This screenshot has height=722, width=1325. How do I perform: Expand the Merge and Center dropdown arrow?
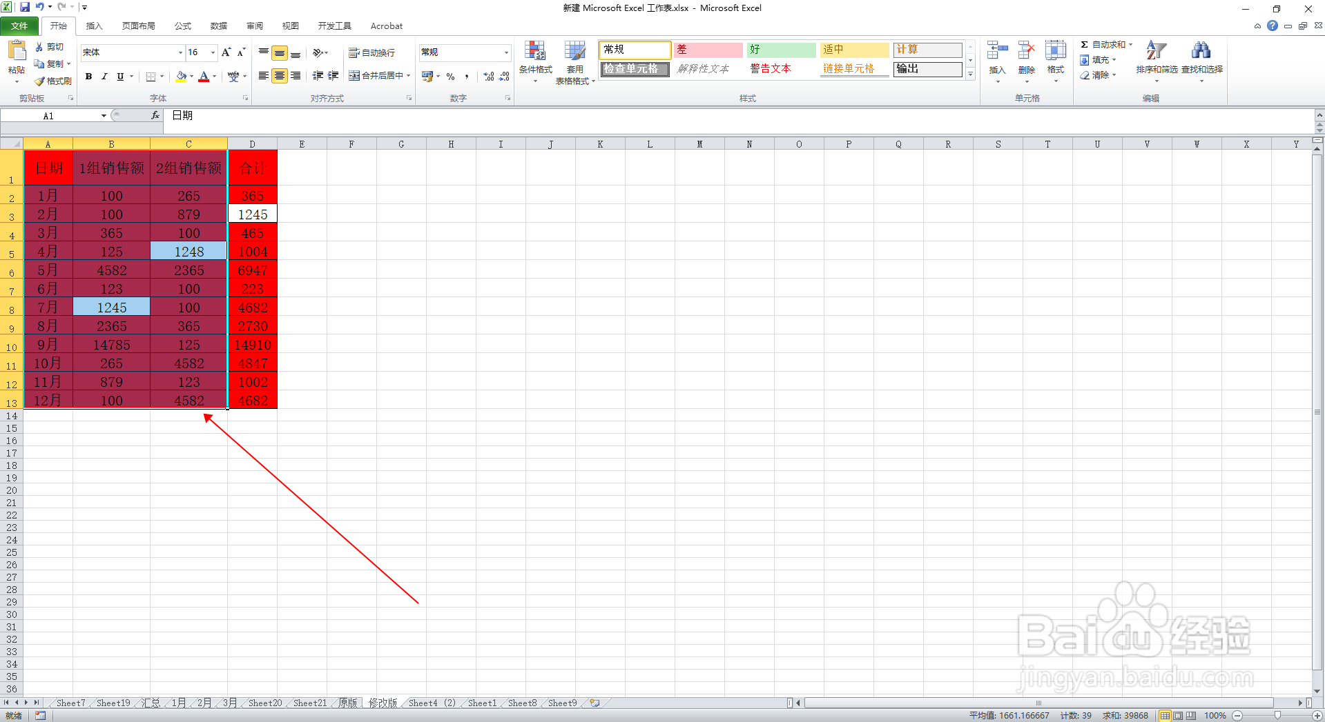409,76
